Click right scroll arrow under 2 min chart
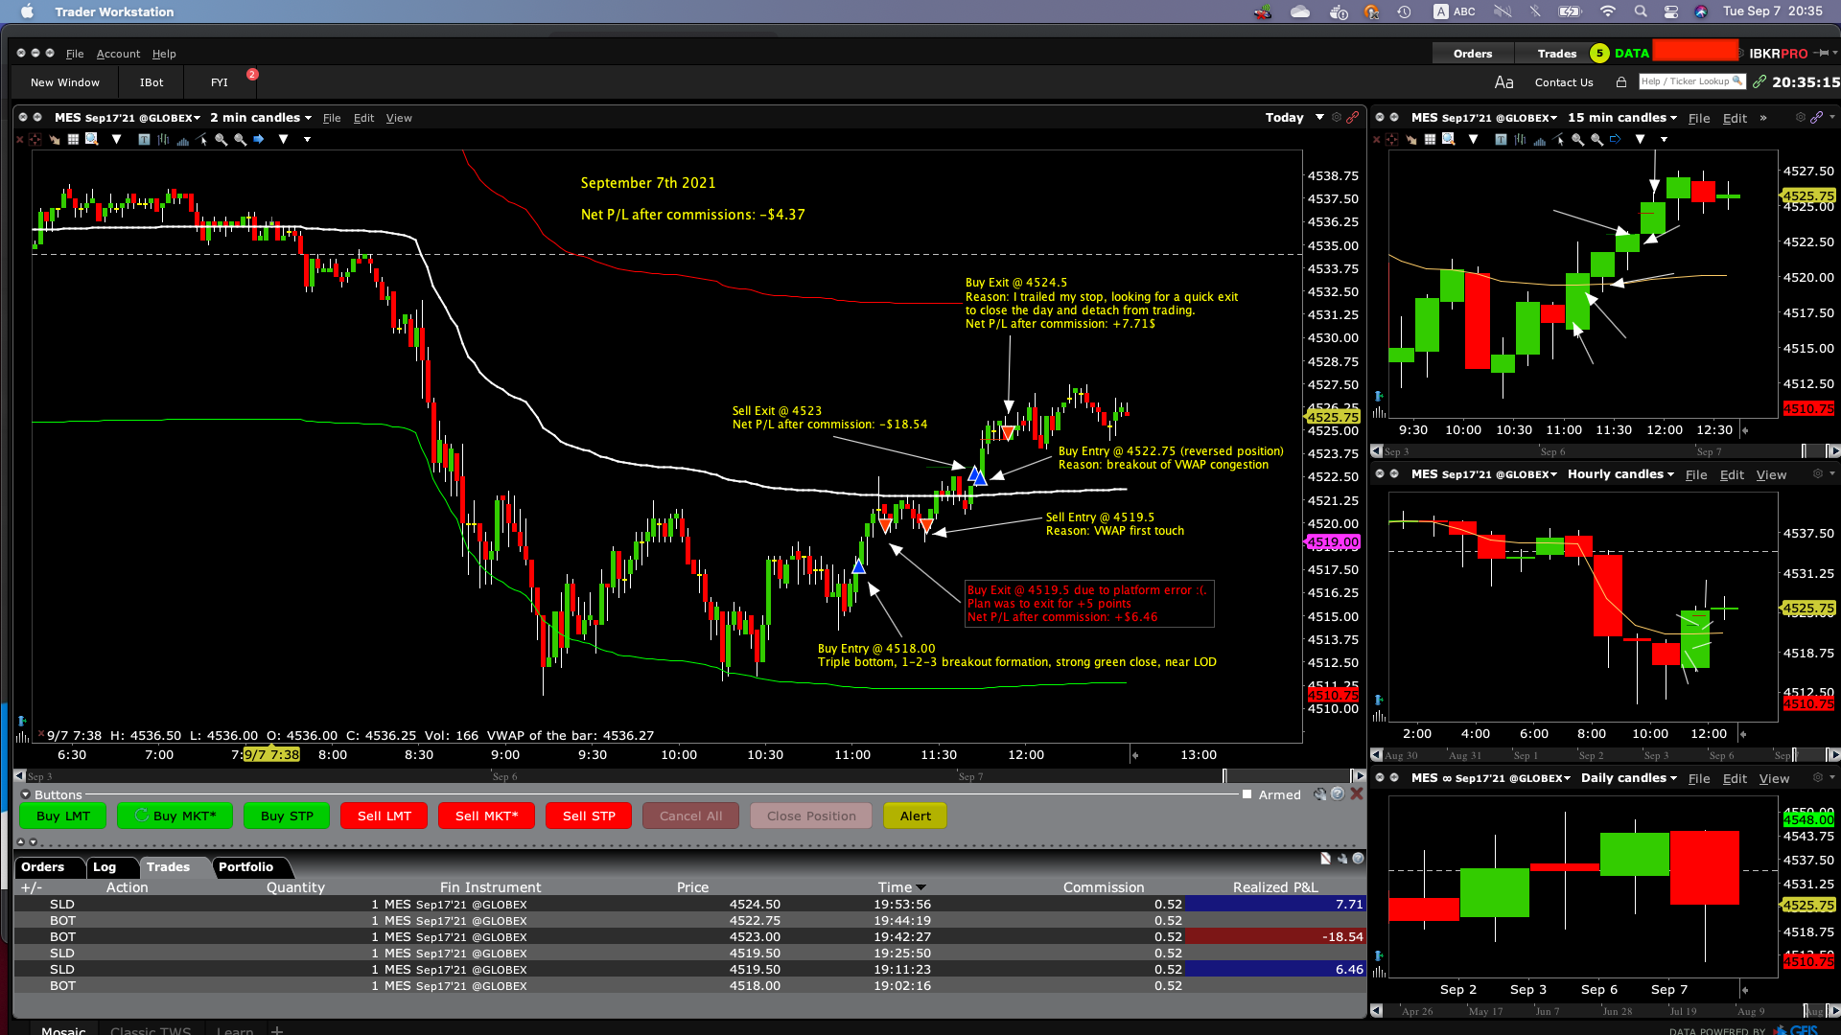The image size is (1841, 1035). coord(1358,775)
